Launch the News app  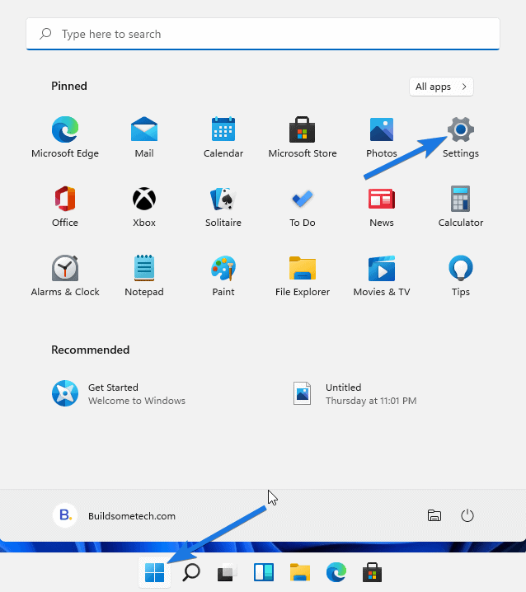point(382,206)
